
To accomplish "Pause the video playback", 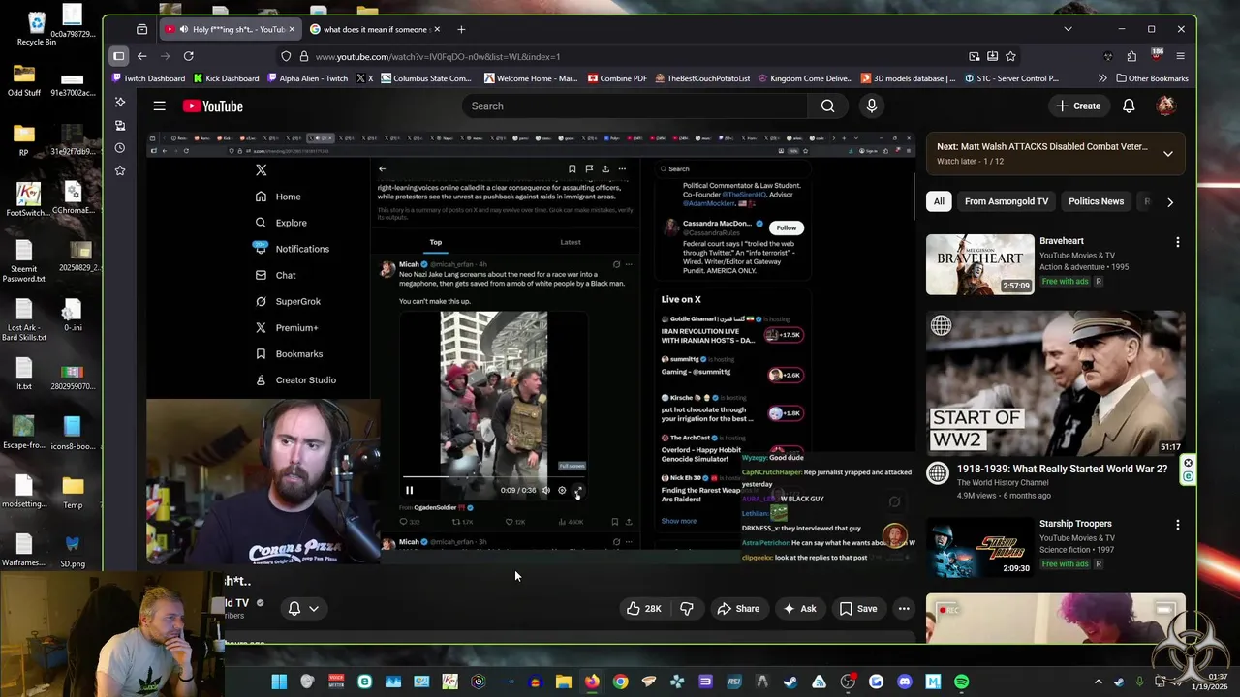I will (x=409, y=491).
